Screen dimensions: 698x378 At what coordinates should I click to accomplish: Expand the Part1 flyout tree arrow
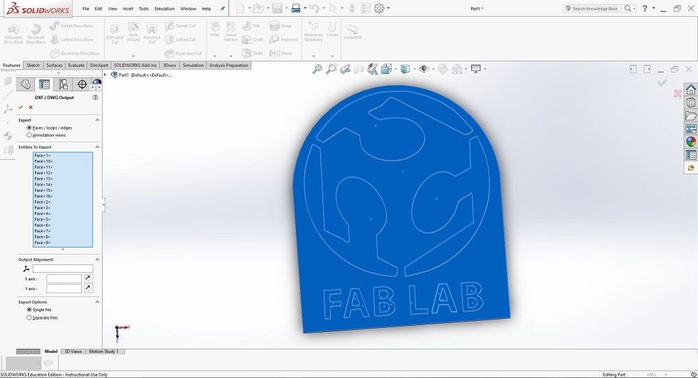point(105,75)
